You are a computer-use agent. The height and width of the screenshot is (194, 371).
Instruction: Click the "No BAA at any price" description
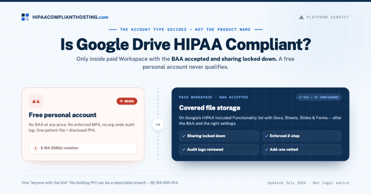[82, 127]
